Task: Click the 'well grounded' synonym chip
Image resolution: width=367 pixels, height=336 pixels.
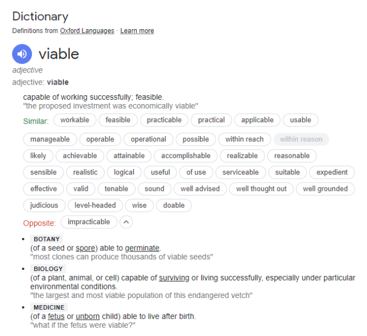Action: click(325, 189)
